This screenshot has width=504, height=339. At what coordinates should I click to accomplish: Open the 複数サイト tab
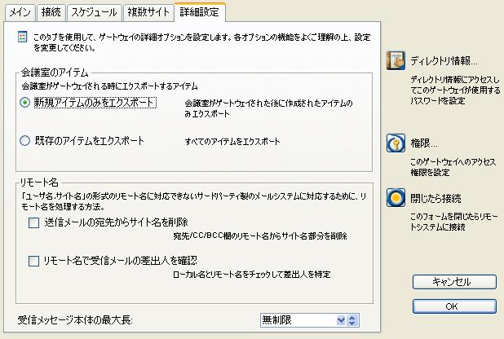pyautogui.click(x=148, y=12)
